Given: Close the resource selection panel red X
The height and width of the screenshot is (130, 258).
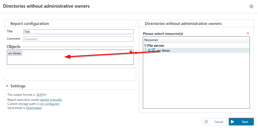Looking at the screenshot, I should 248,33.
